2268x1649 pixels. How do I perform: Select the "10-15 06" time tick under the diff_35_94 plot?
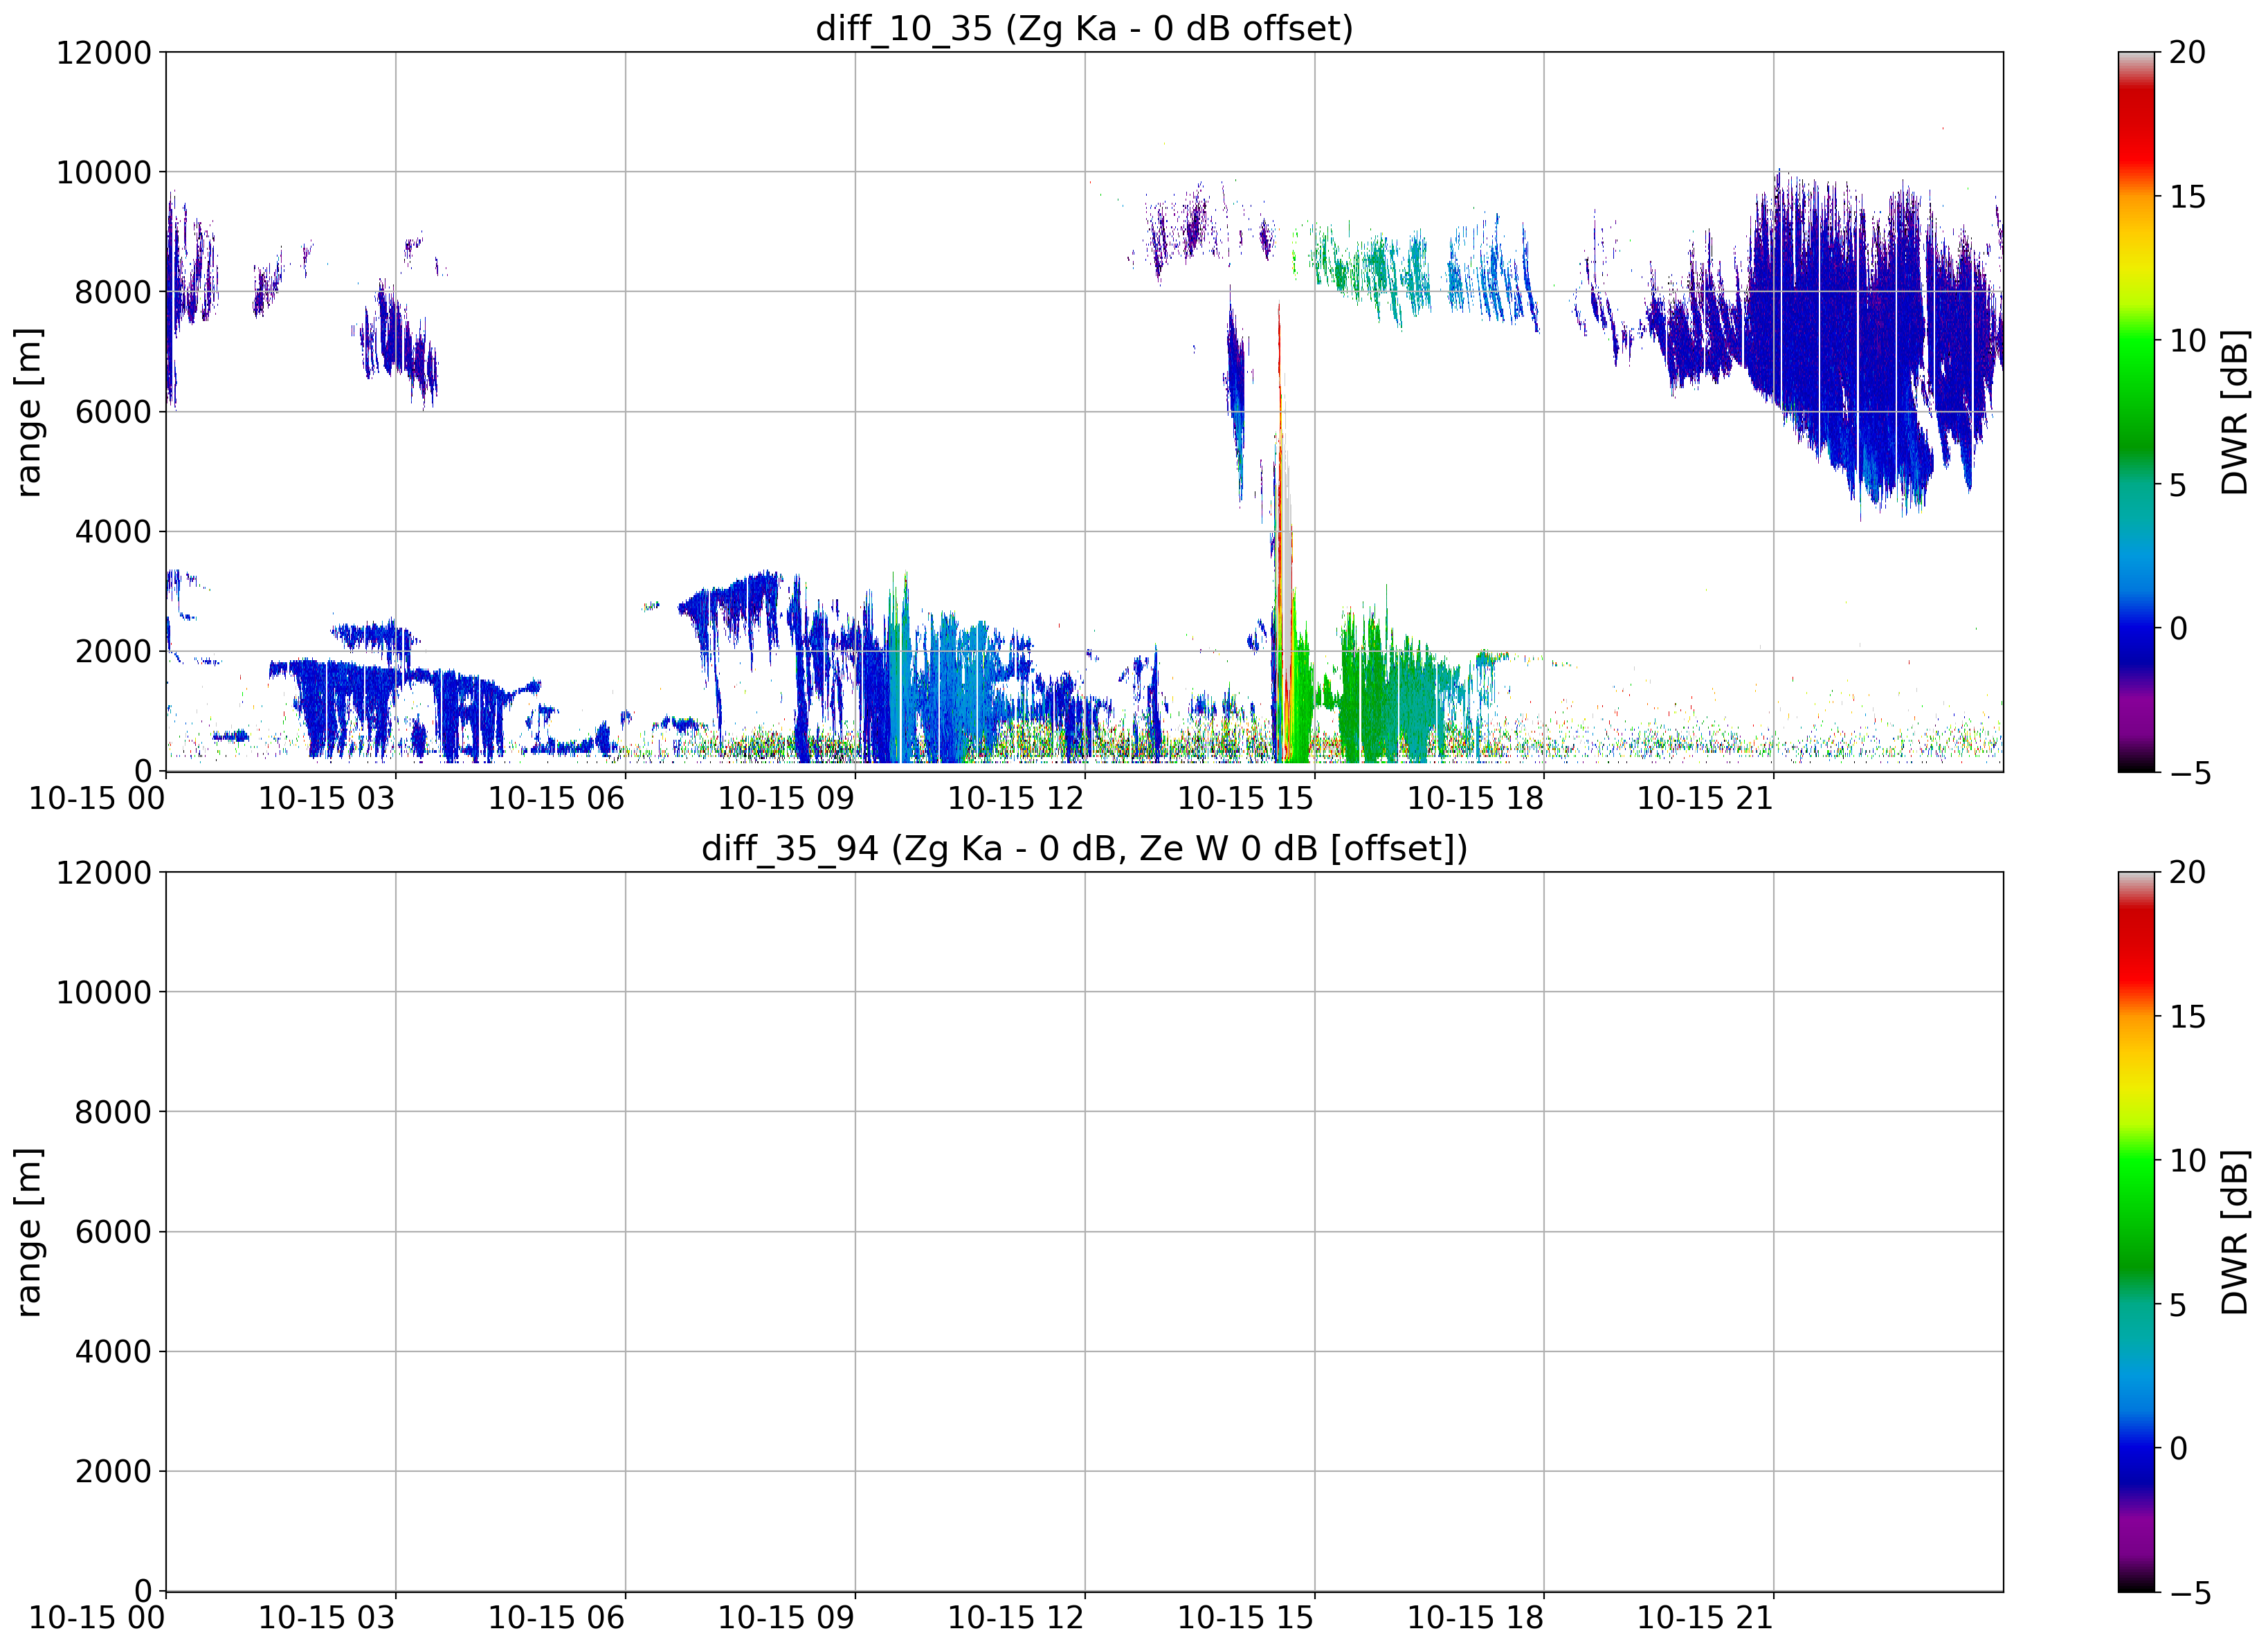pos(556,1618)
